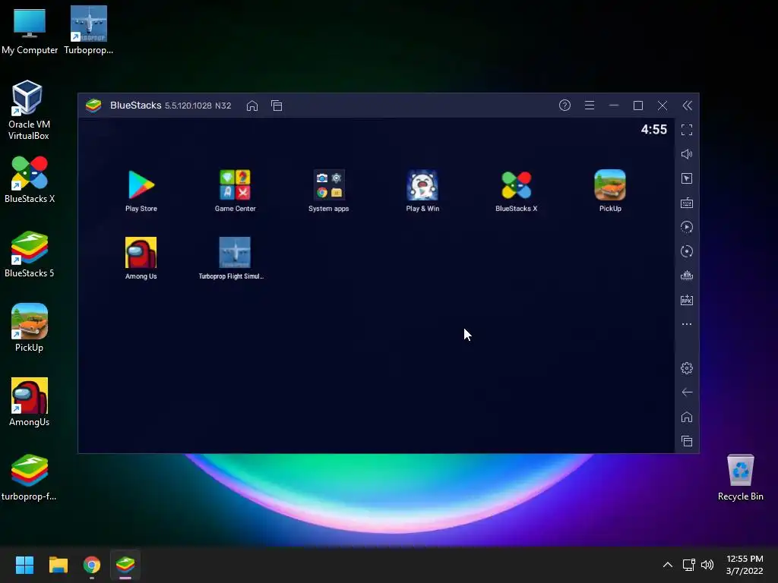Viewport: 778px width, 583px height.
Task: Select BlueStacks 5 desktop shortcut
Action: pos(30,254)
